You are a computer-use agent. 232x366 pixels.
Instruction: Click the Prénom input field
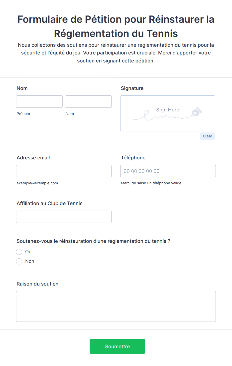39,102
